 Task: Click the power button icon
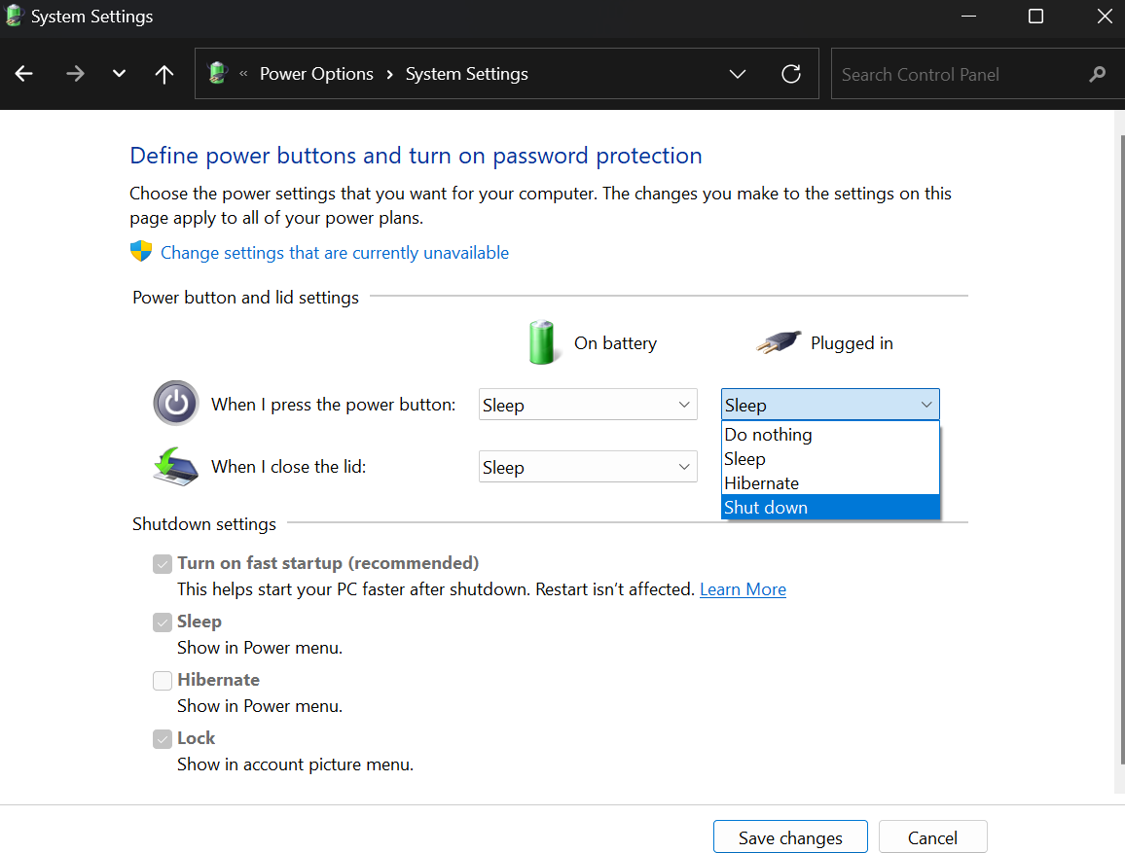click(x=175, y=404)
